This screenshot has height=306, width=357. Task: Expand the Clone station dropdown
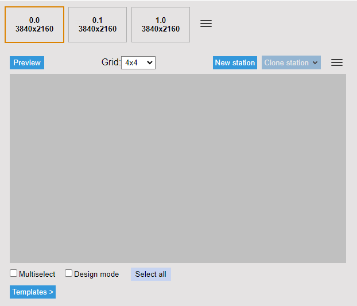point(291,62)
